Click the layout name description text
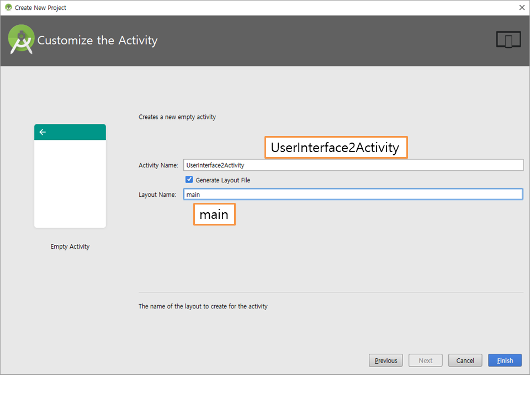The image size is (530, 398). click(x=203, y=306)
